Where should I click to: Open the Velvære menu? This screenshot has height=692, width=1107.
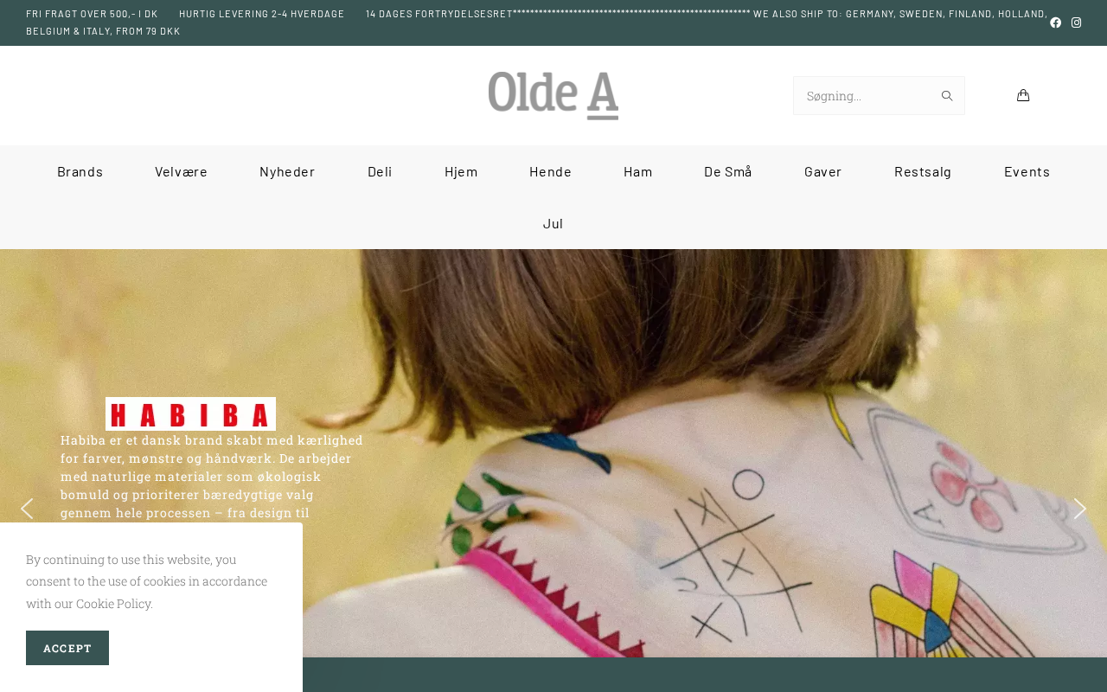182,171
